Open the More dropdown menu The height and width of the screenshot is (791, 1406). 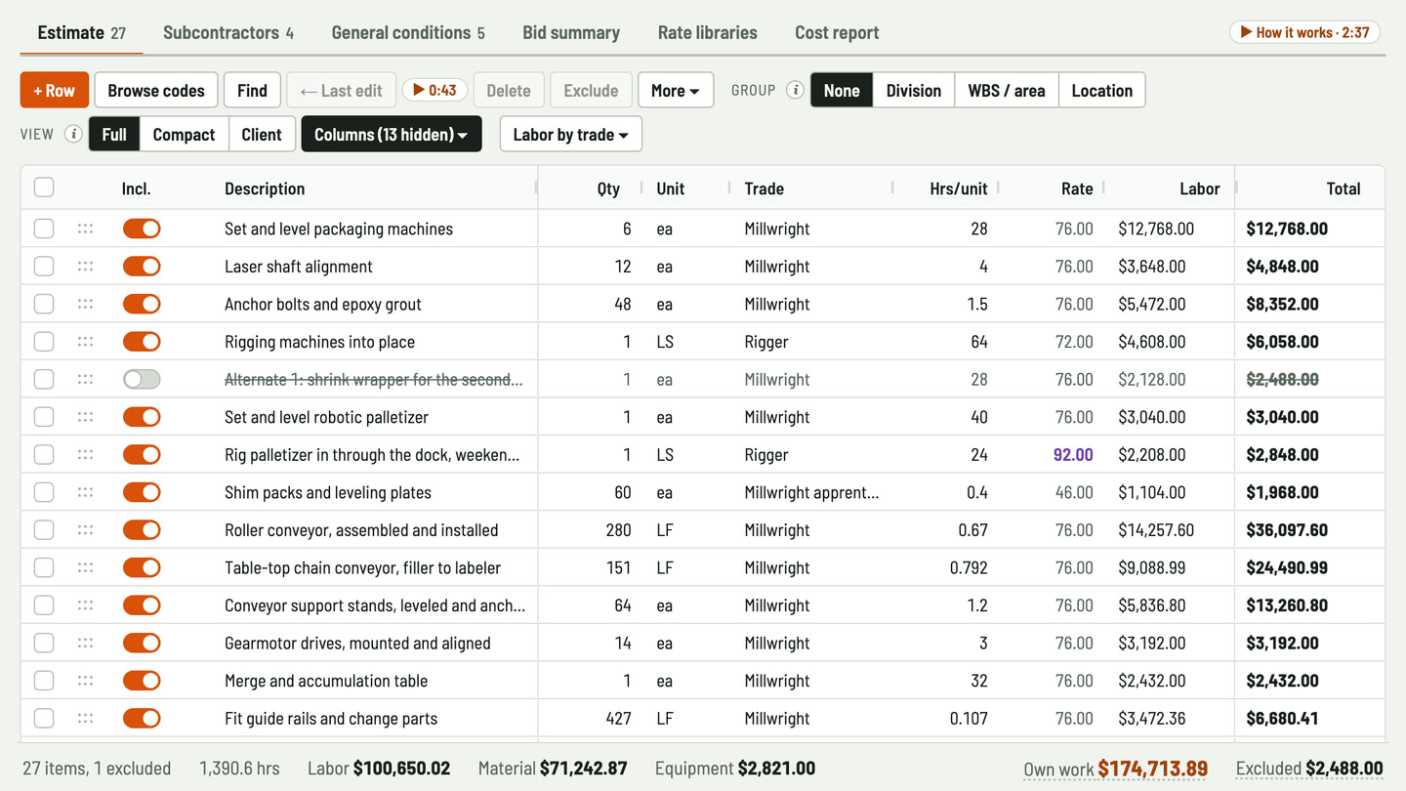click(676, 90)
